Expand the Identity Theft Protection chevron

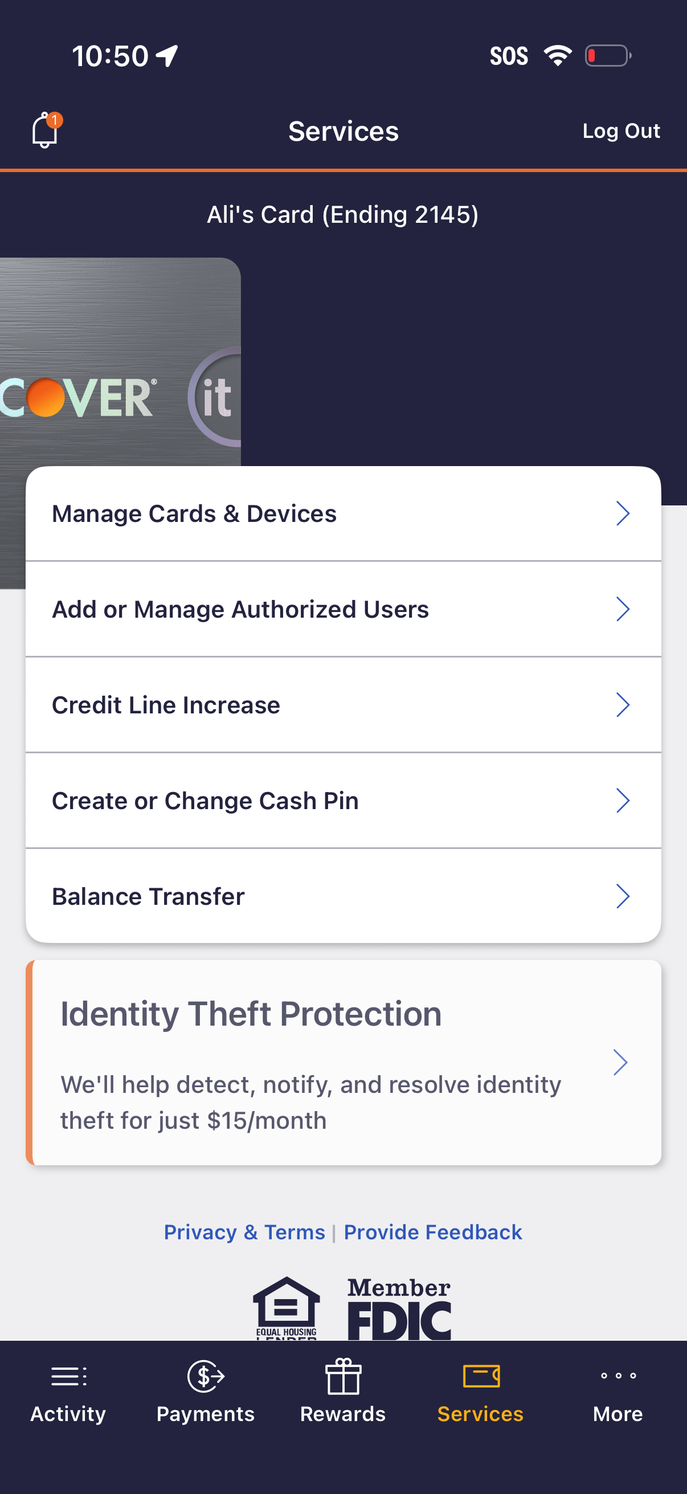(620, 1062)
